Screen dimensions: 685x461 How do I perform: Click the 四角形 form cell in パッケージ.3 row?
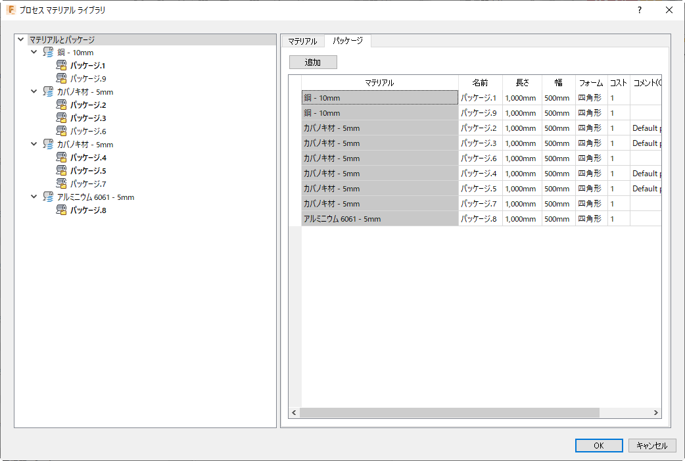[x=591, y=143]
